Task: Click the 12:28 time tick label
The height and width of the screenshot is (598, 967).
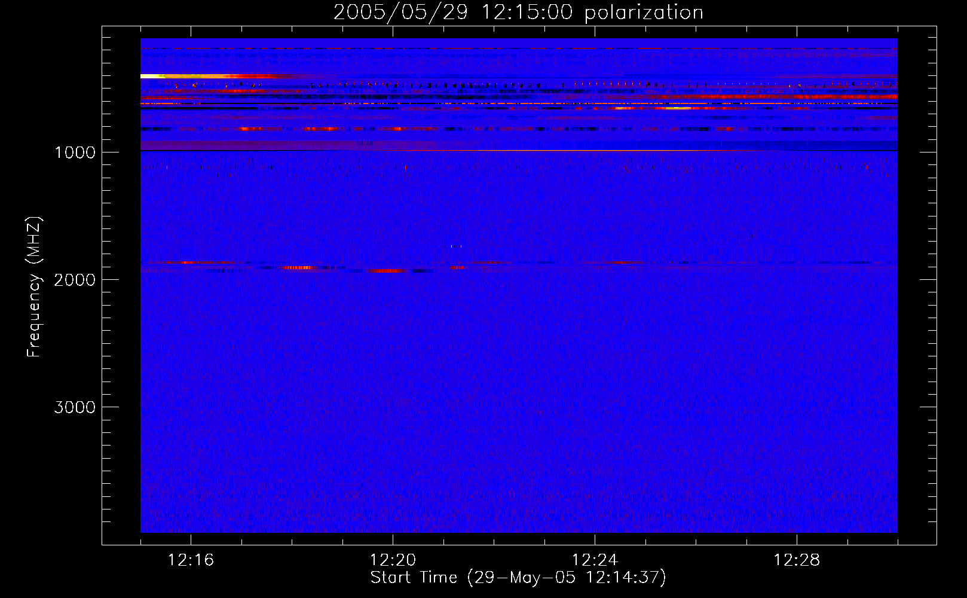Action: 797,560
